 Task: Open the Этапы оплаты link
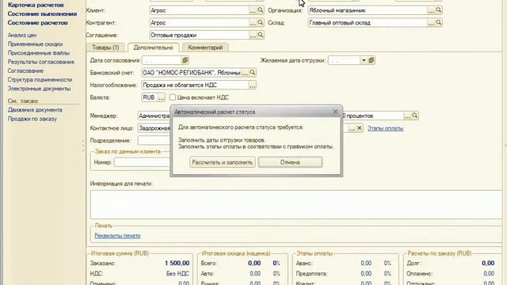pyautogui.click(x=386, y=128)
